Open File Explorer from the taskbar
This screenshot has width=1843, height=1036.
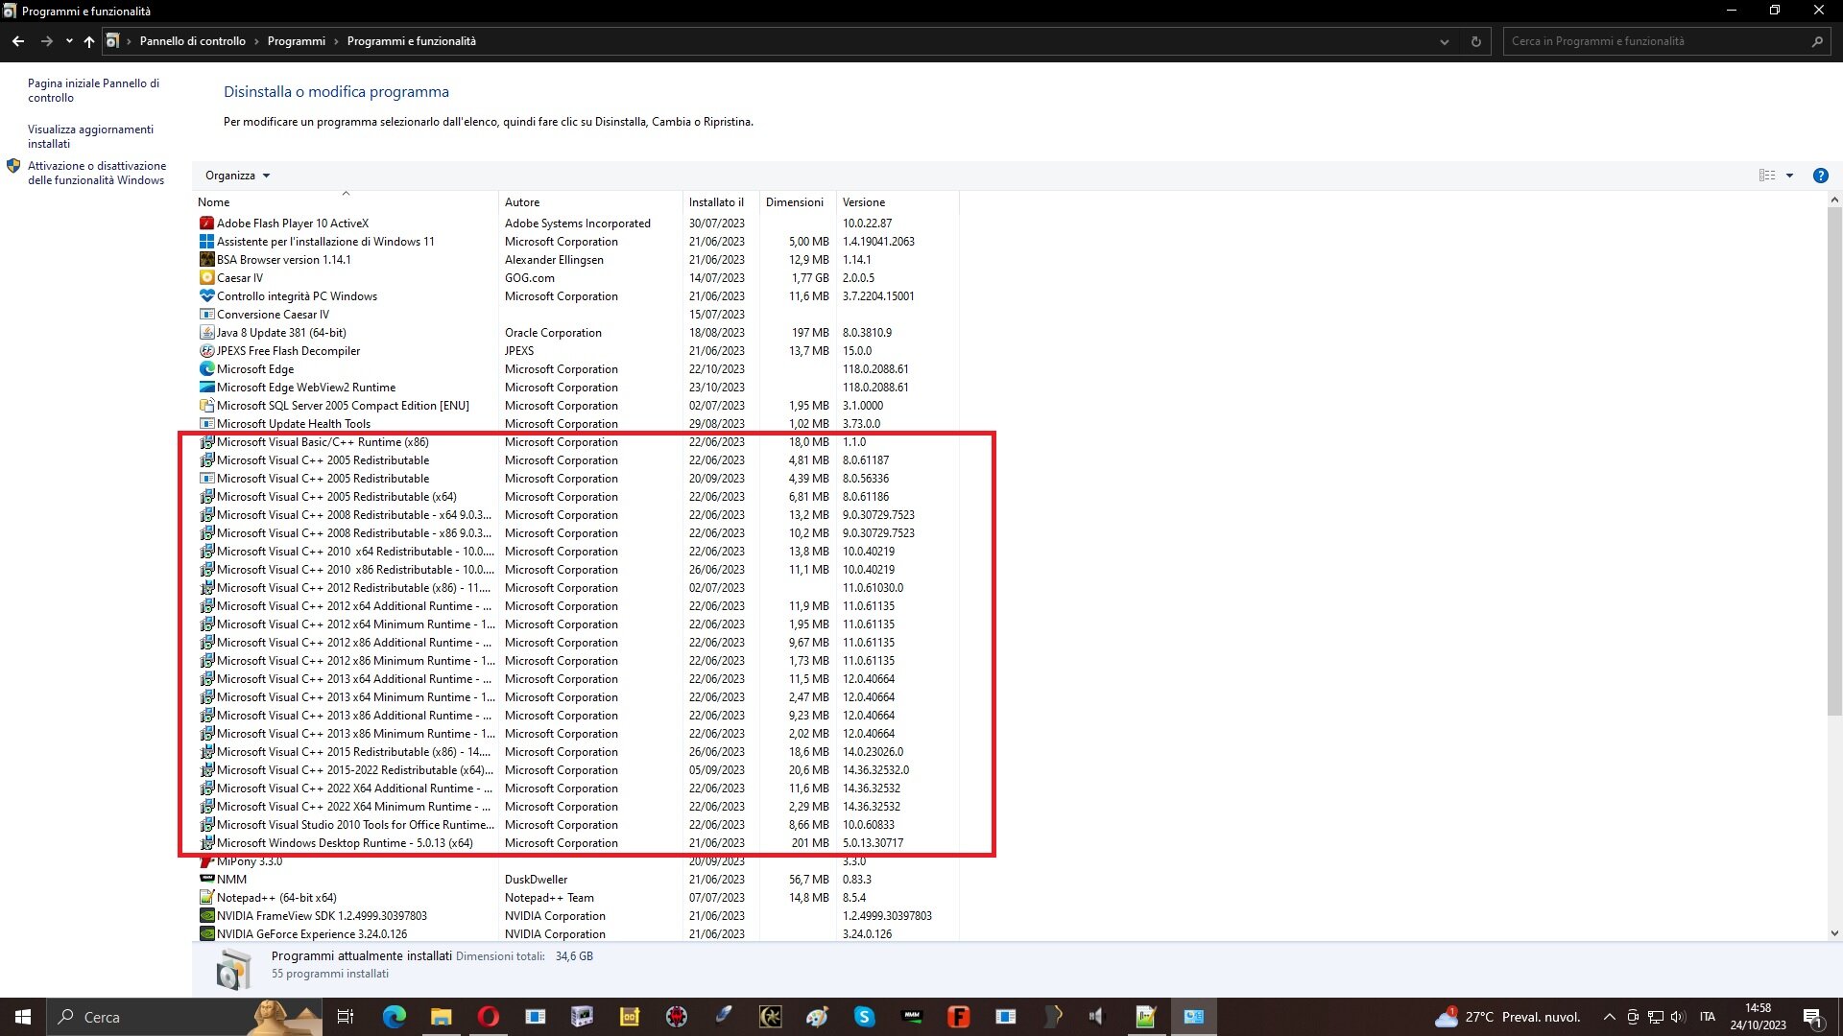coord(441,1016)
